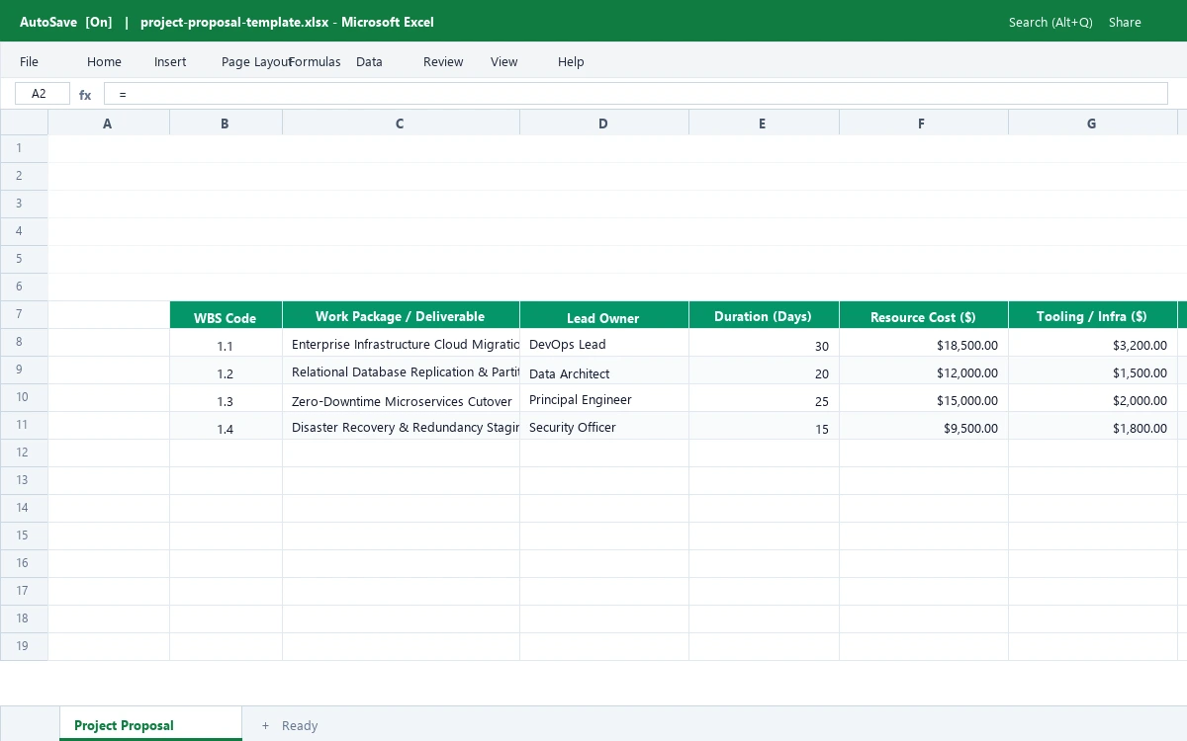Select row 7 header
1187x741 pixels.
pos(24,314)
